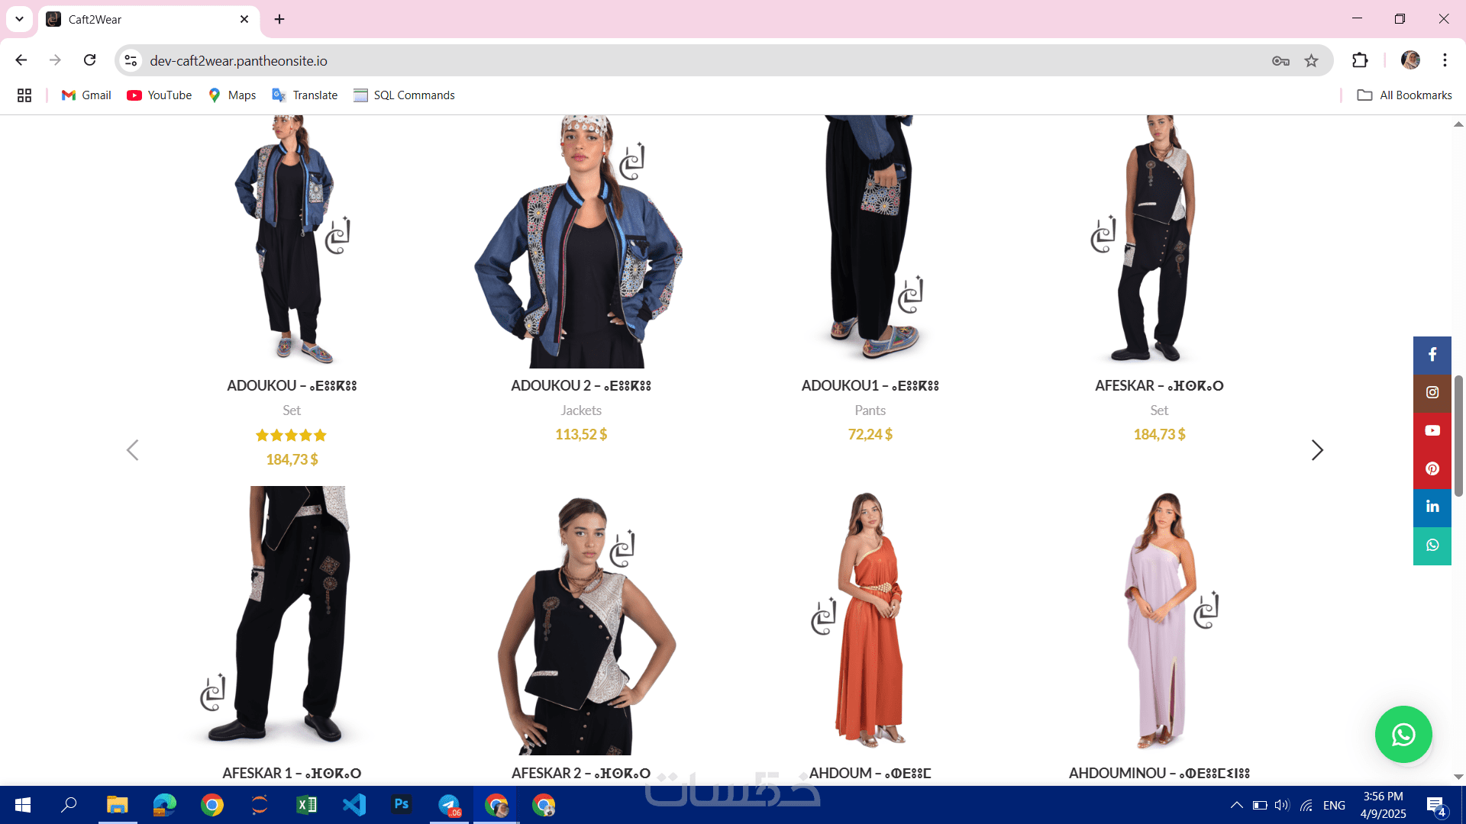
Task: Show next products with right carousel arrow
Action: tap(1316, 450)
